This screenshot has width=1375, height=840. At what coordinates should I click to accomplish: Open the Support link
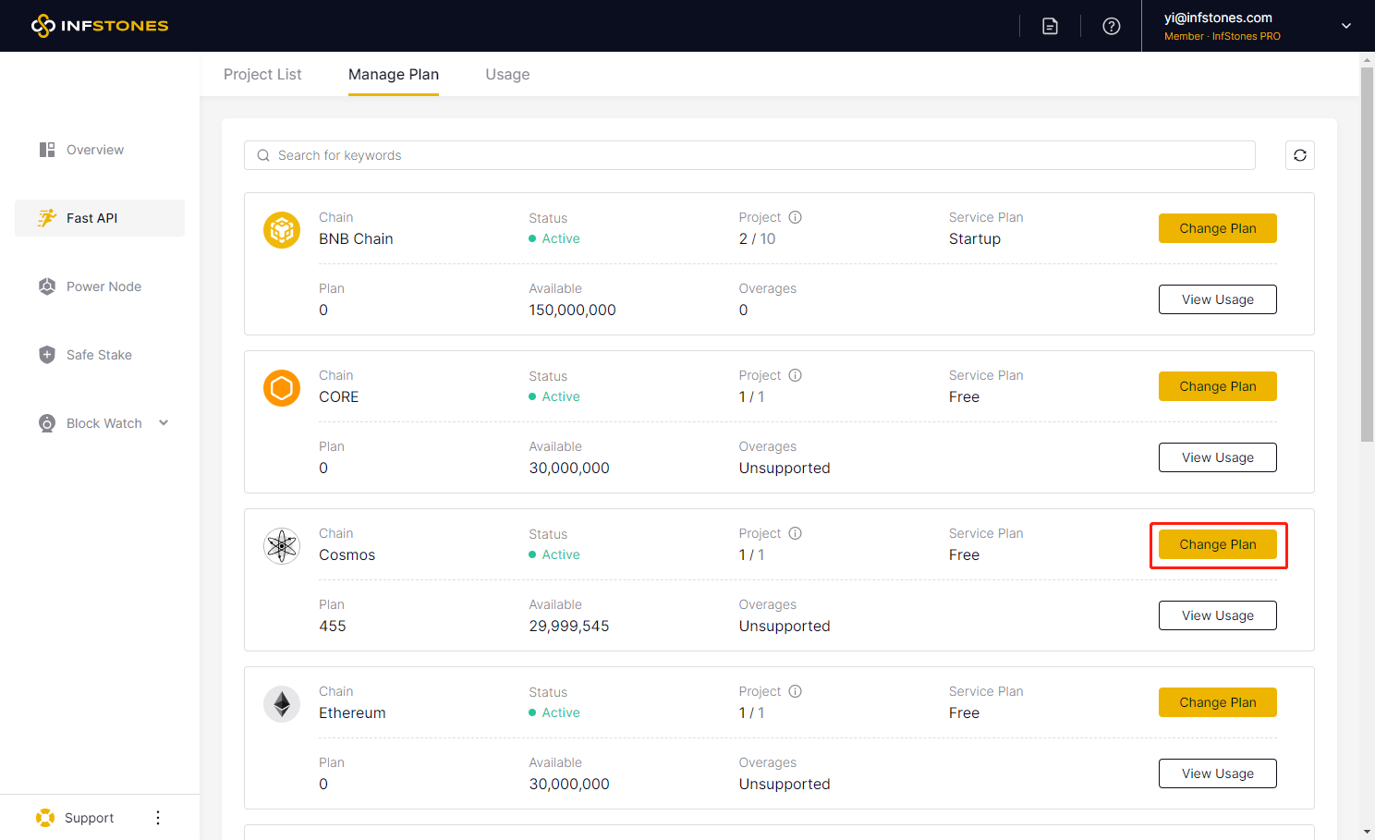pyautogui.click(x=89, y=818)
